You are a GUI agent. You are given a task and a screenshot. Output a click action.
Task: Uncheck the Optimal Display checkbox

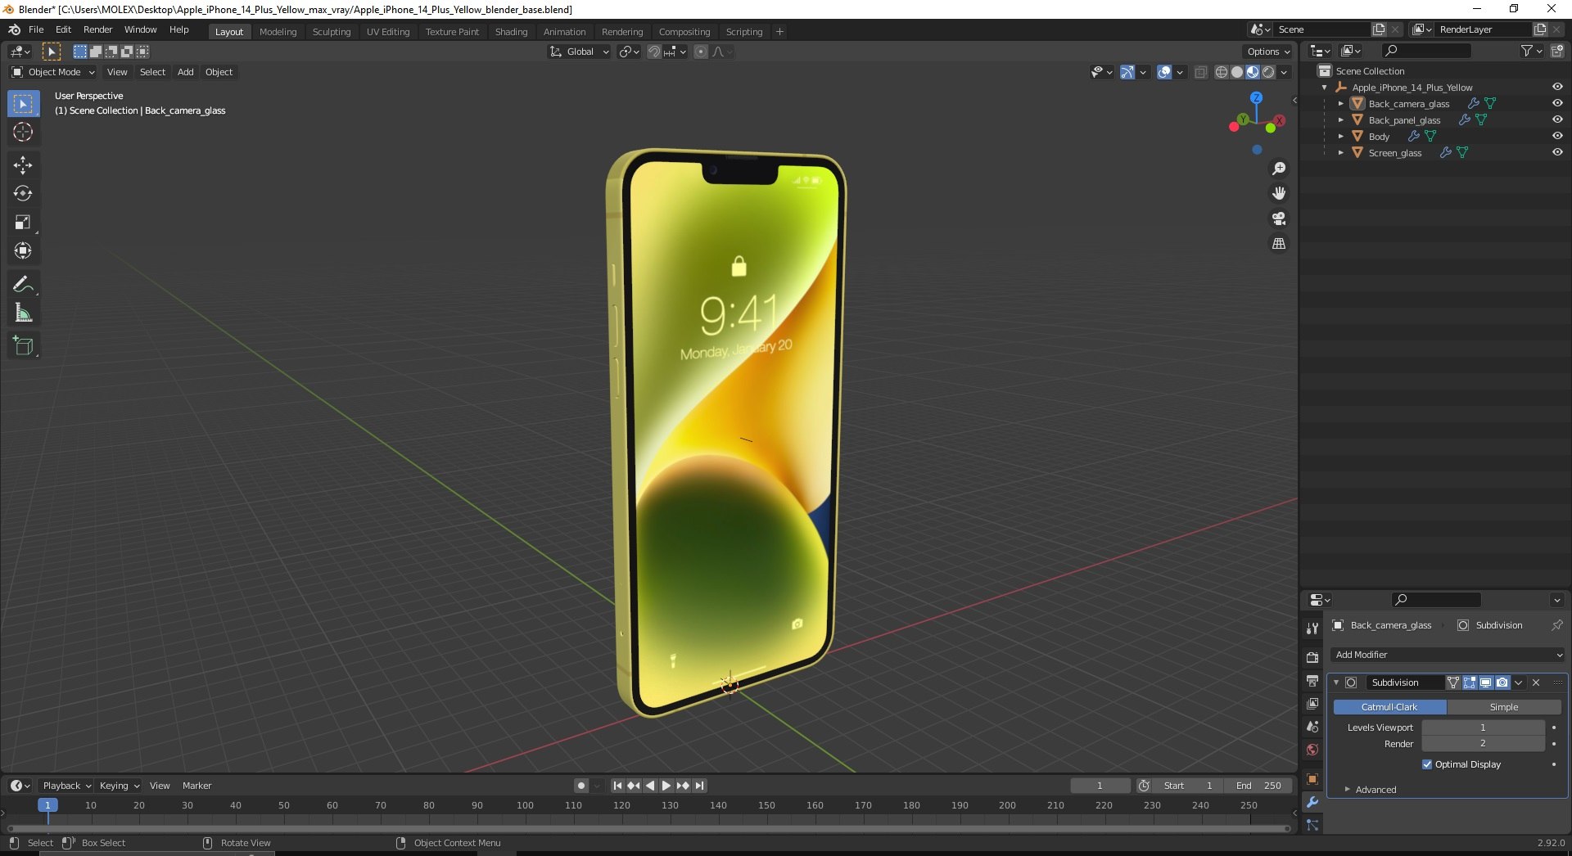point(1427,764)
